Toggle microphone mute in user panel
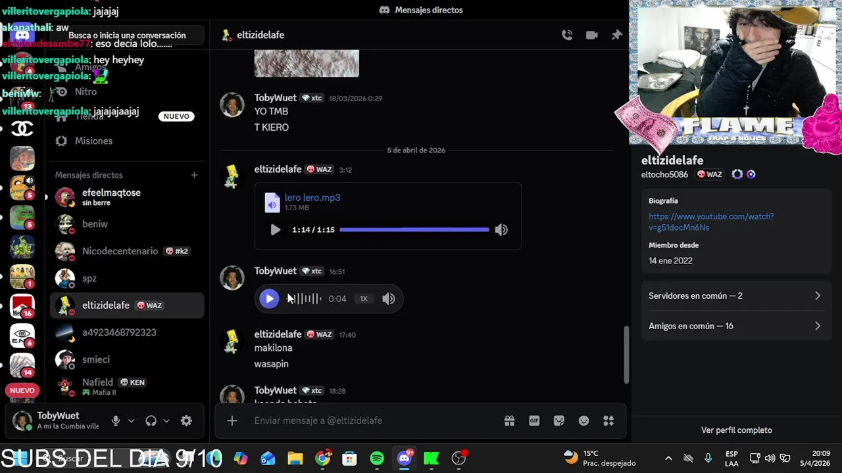The image size is (842, 473). pyautogui.click(x=116, y=421)
